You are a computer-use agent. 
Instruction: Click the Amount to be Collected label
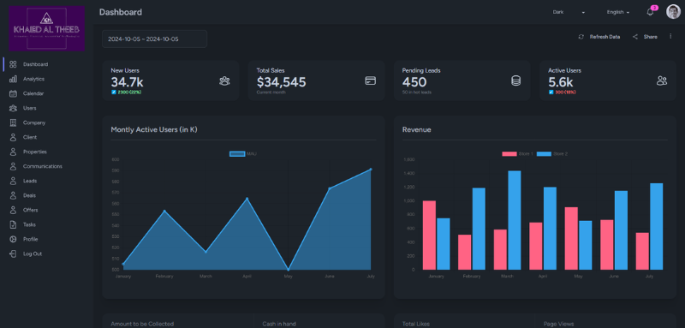tap(142, 324)
